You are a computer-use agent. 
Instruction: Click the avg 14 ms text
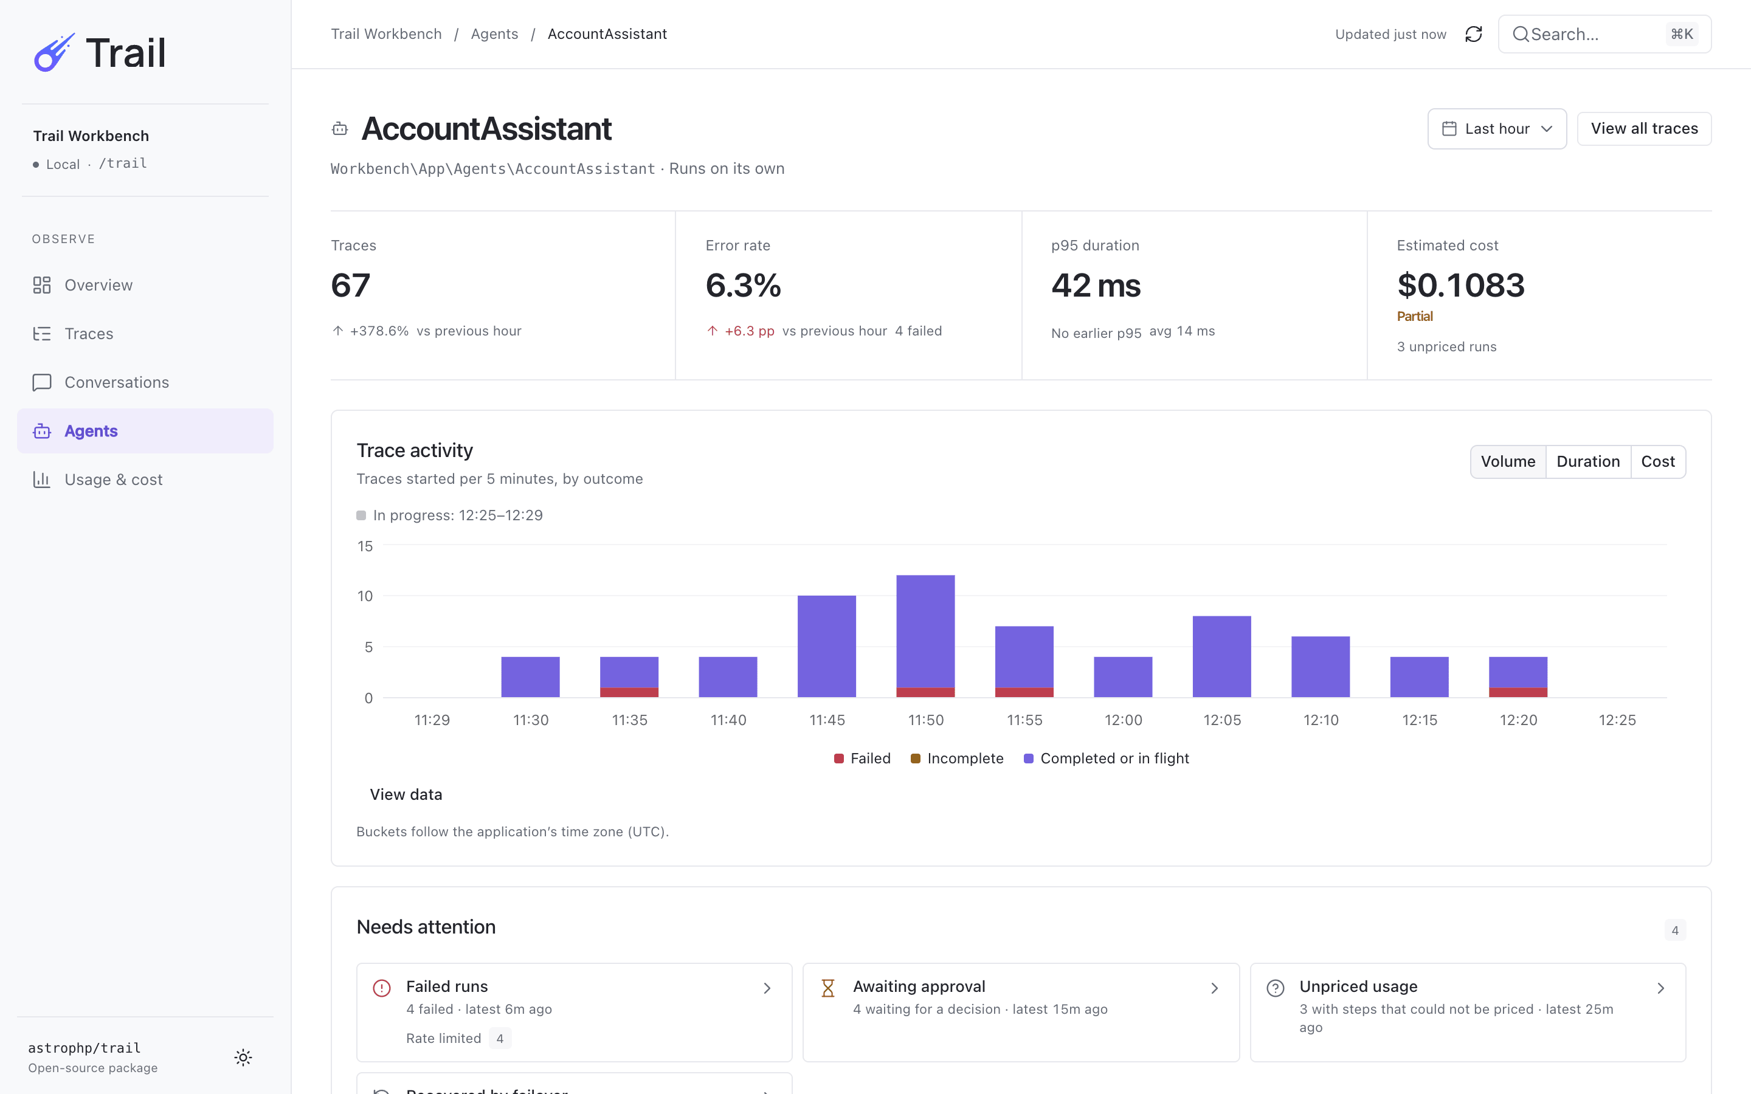(1183, 331)
